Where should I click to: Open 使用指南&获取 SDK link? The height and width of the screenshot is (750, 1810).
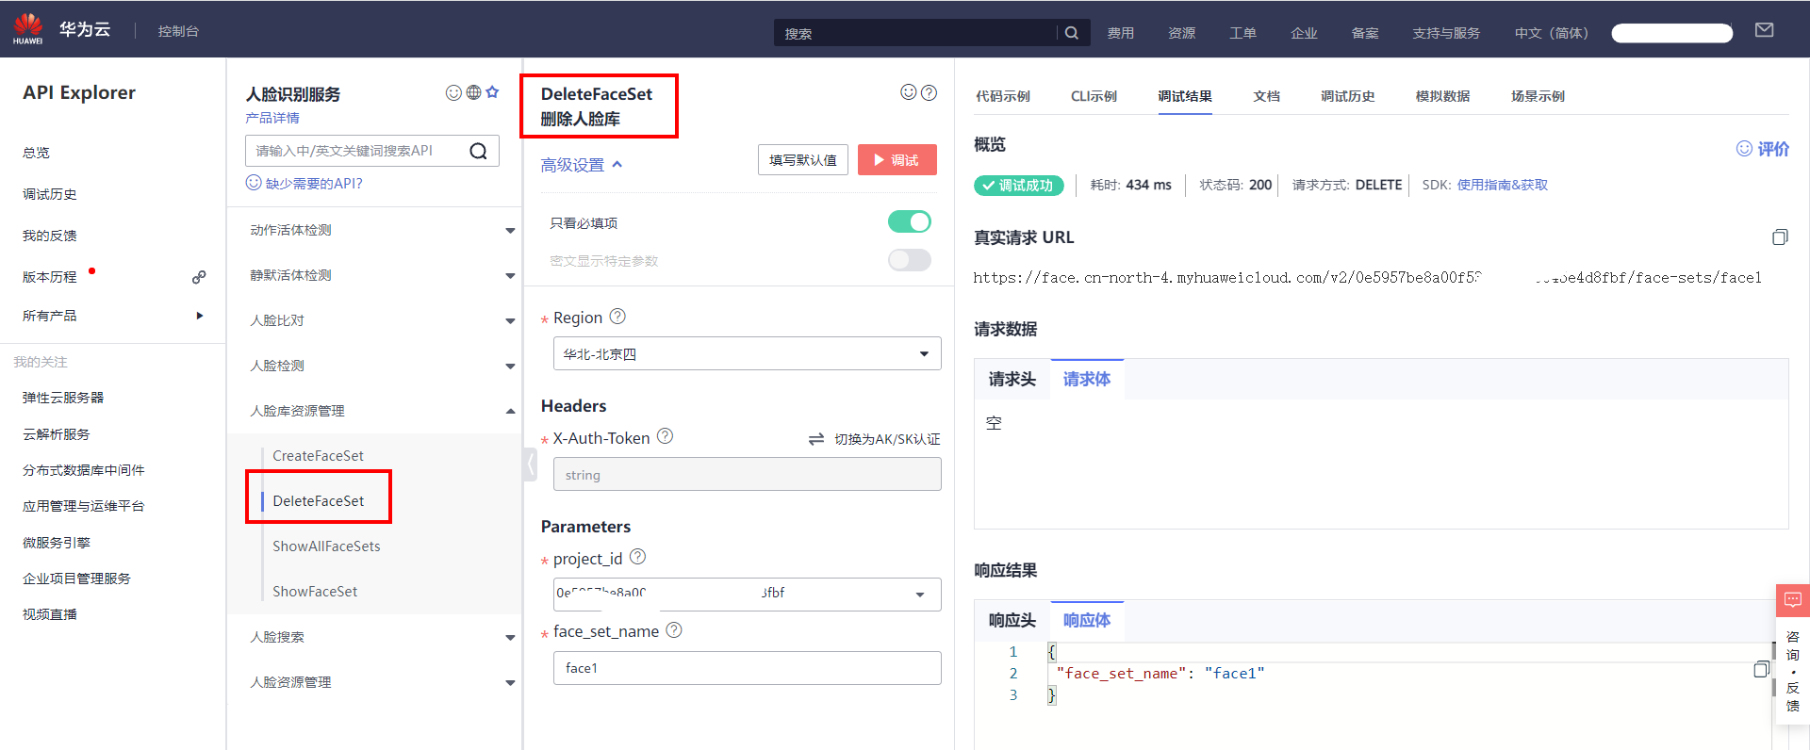pos(1502,185)
